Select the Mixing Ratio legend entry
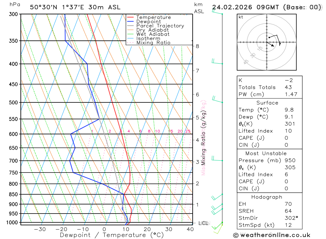This screenshot has height=239, width=326. (x=149, y=43)
